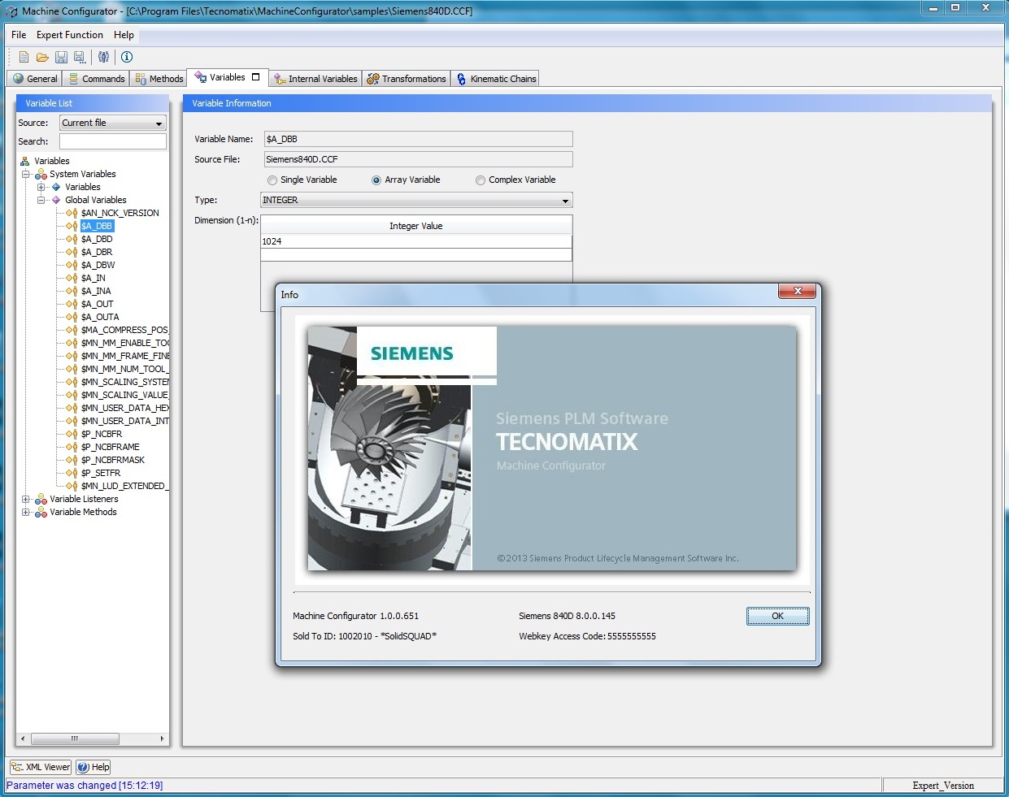The height and width of the screenshot is (797, 1009).
Task: Save the current configuration with the Save icon
Action: [61, 57]
